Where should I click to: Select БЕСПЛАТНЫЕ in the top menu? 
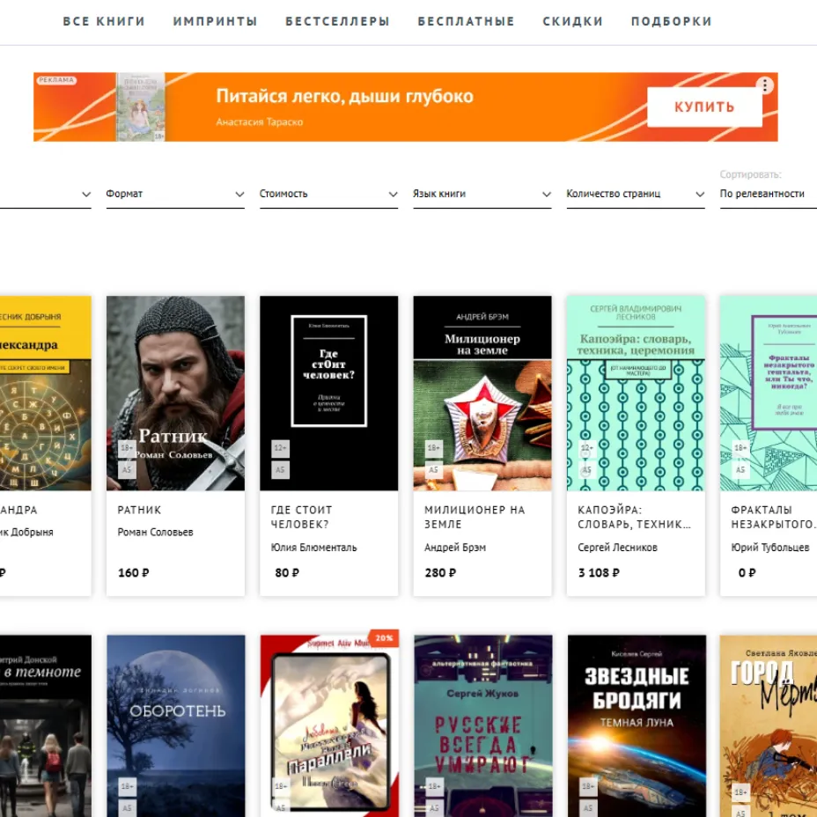click(466, 21)
